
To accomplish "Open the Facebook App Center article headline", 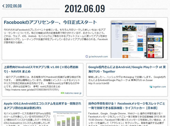I will click(x=50, y=22).
